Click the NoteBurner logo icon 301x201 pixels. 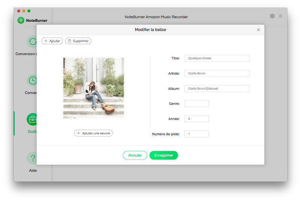[21, 20]
